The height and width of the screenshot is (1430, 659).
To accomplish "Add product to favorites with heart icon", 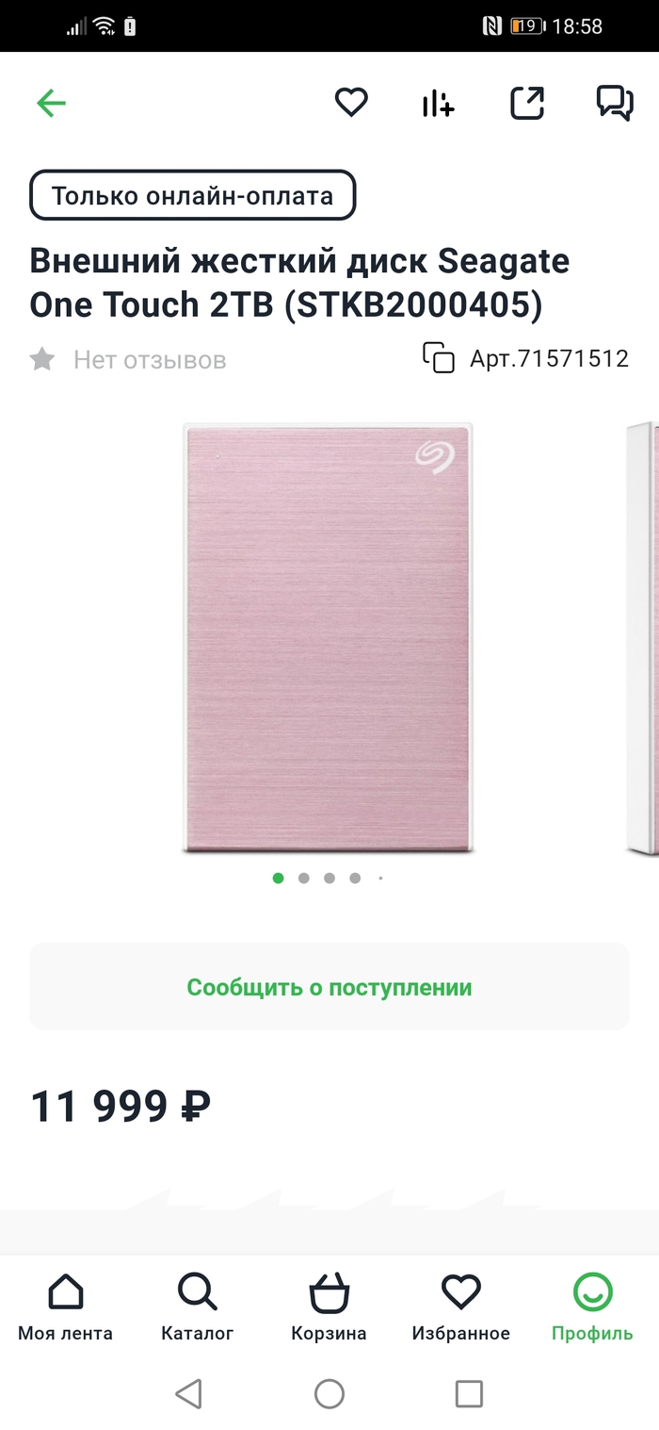I will (x=351, y=102).
